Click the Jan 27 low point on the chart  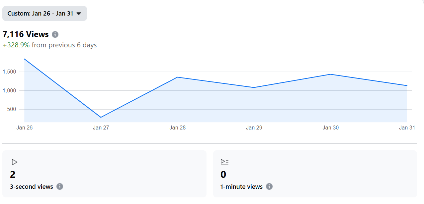101,117
